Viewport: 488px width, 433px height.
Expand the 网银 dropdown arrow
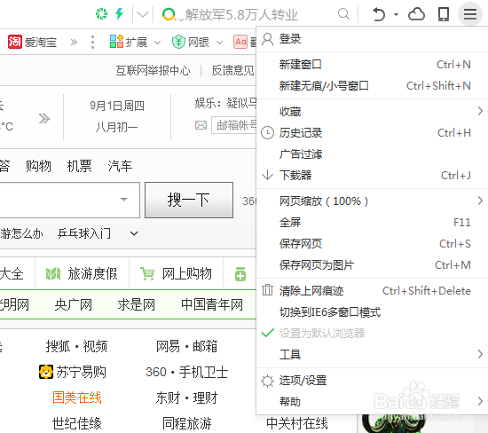pyautogui.click(x=219, y=43)
